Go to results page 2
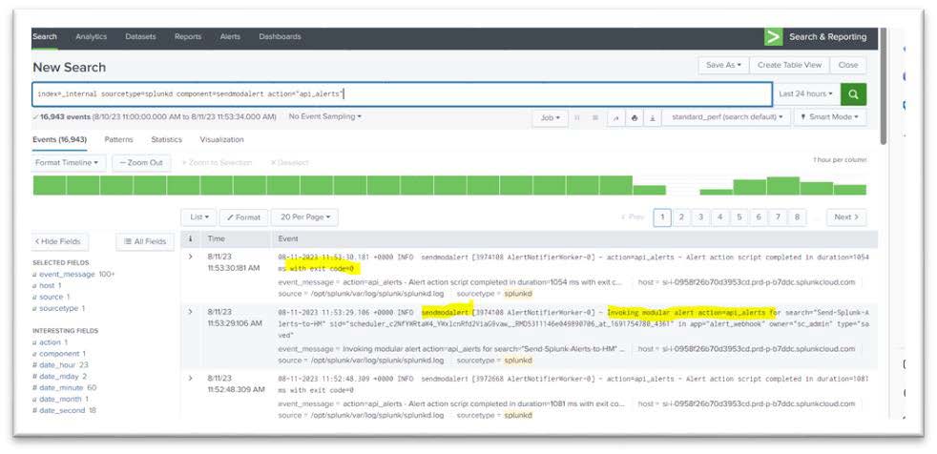Viewport: 937px width, 454px height. 681,217
